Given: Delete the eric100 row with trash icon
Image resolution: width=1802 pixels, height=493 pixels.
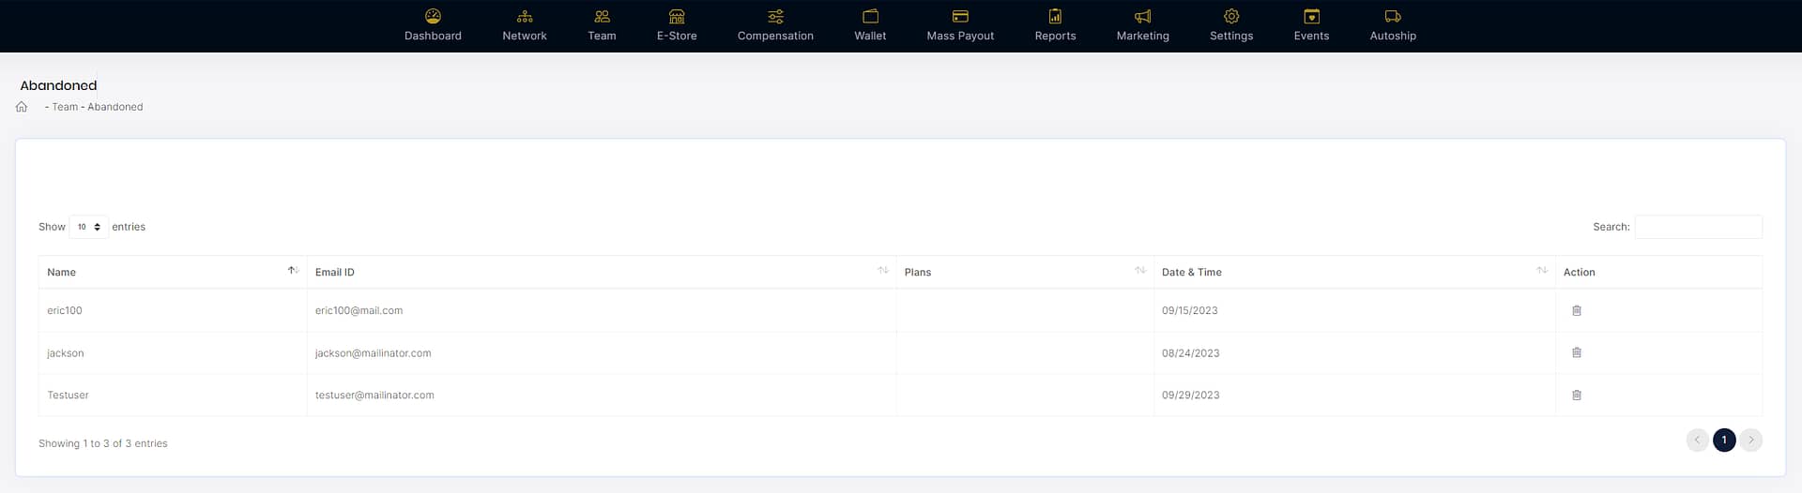Looking at the screenshot, I should (x=1577, y=310).
